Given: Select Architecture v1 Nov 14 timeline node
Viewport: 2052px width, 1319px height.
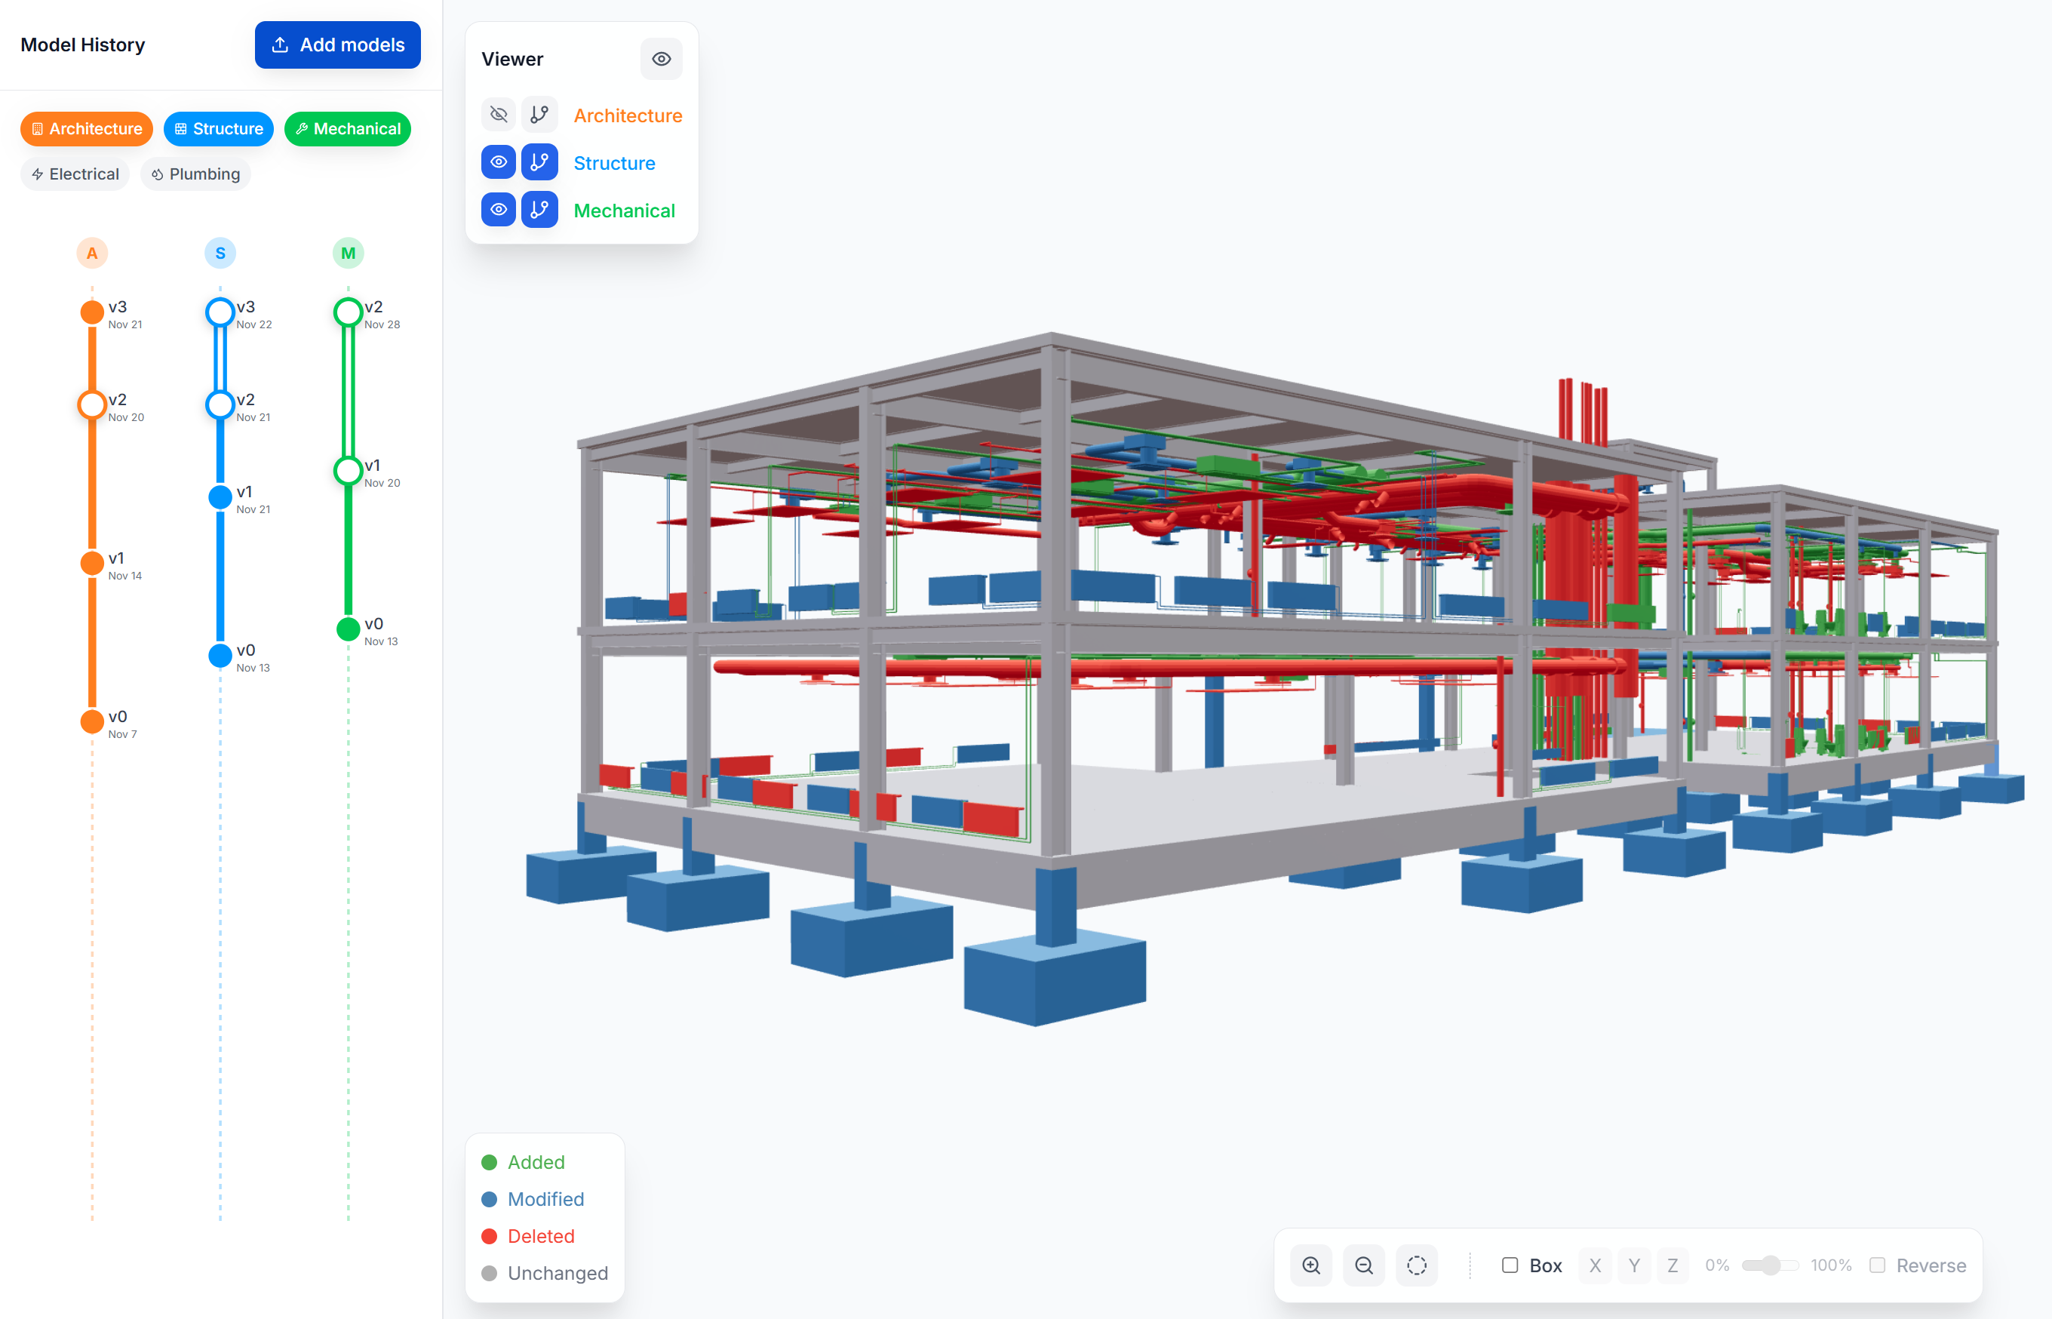Looking at the screenshot, I should (93, 563).
